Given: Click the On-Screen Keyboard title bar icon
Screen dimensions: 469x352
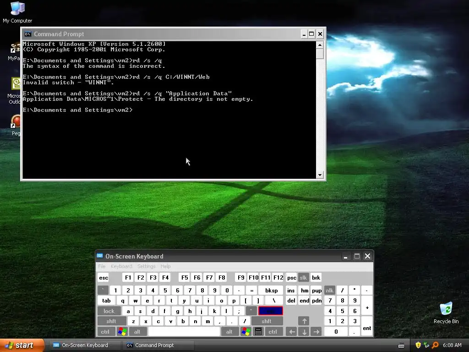Looking at the screenshot, I should pos(100,256).
